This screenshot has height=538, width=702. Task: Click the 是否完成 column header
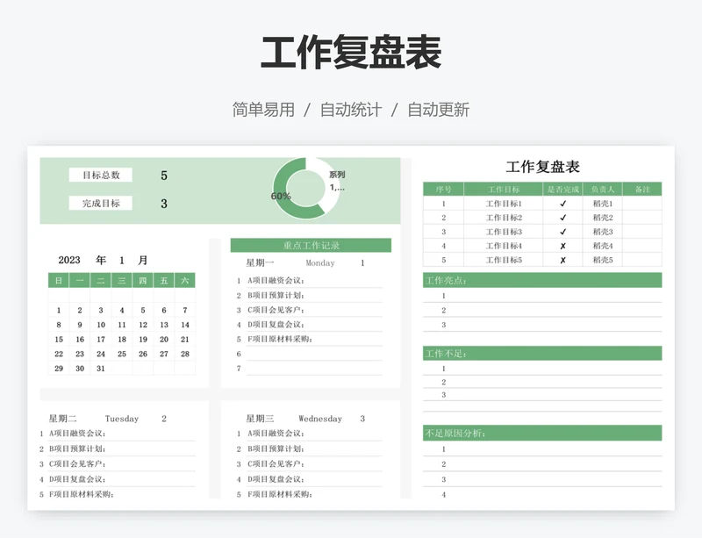coord(562,189)
